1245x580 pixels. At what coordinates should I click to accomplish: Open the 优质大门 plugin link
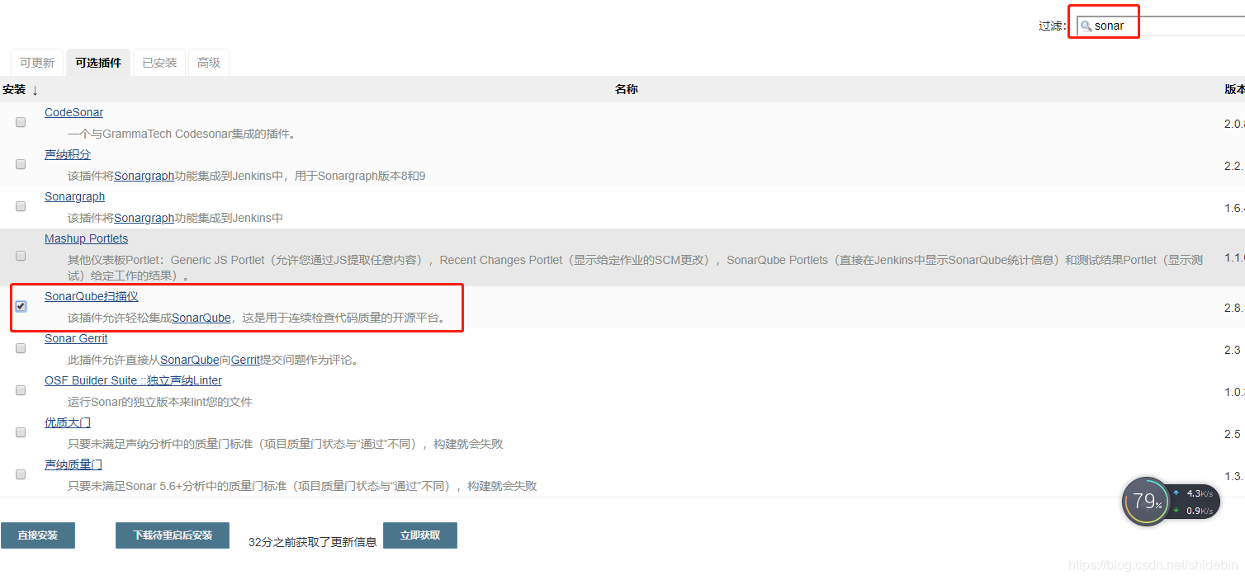click(x=68, y=422)
